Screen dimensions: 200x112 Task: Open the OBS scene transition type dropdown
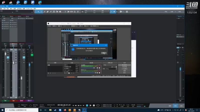pyautogui.click(x=110, y=65)
